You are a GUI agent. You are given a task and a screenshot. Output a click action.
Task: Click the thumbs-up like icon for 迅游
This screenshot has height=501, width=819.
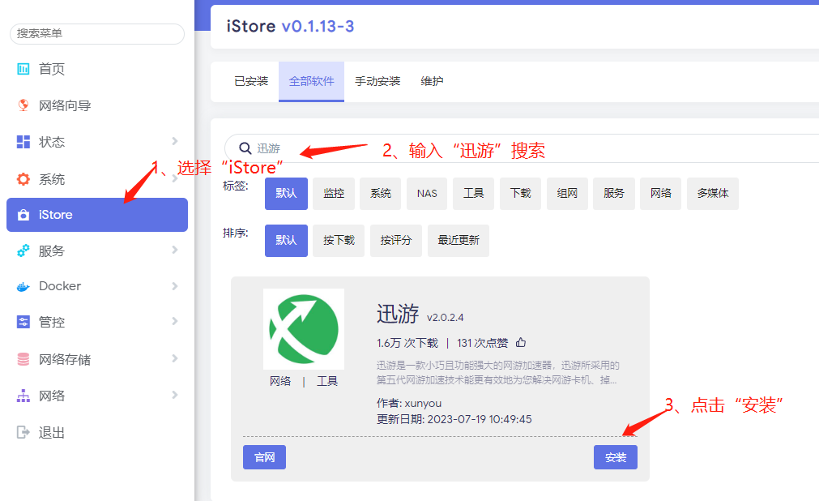click(x=521, y=343)
